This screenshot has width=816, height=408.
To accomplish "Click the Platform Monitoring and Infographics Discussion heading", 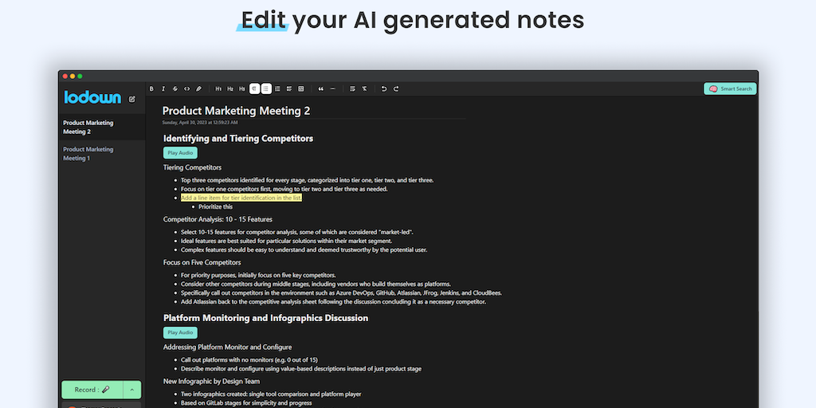I will (266, 318).
